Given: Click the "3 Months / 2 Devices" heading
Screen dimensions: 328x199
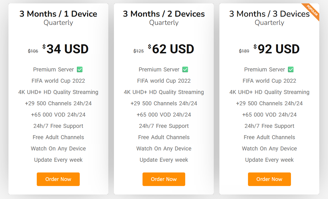Looking at the screenshot, I should pyautogui.click(x=164, y=14).
